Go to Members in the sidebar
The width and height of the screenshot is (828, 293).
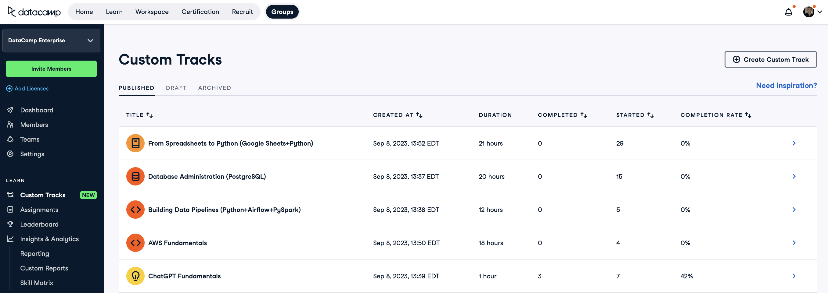coord(34,125)
